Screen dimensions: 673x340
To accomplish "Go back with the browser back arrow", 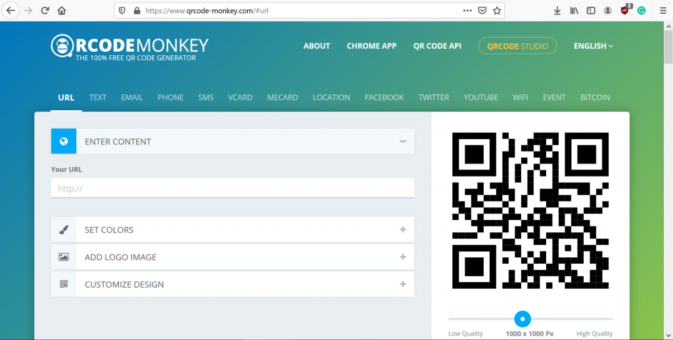I will coord(11,11).
